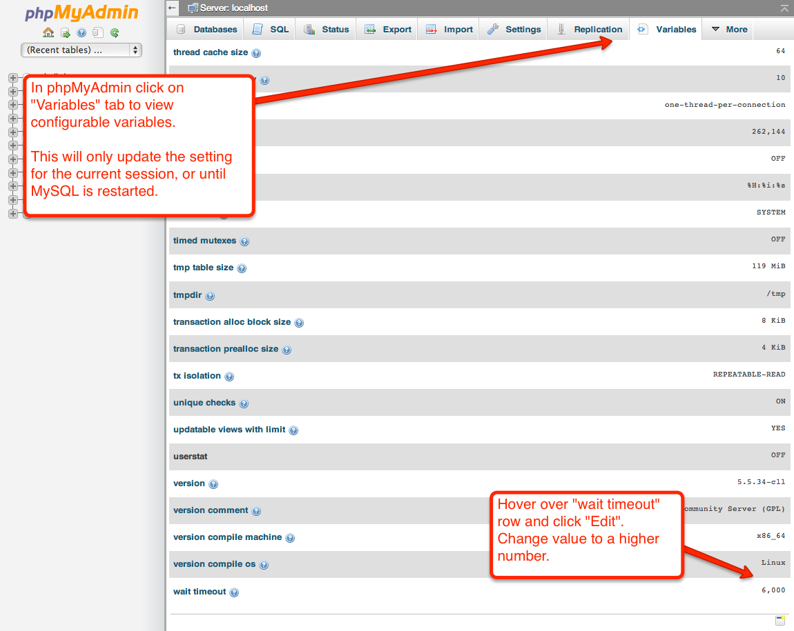
Task: Click the Home icon under the phpMyAdmin logo
Action: pyautogui.click(x=48, y=32)
